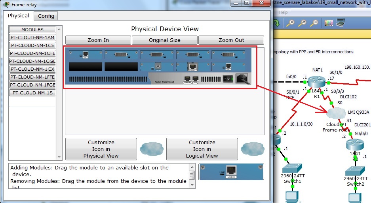
Task: Open the drawing color palette icon
Action: (329, 23)
